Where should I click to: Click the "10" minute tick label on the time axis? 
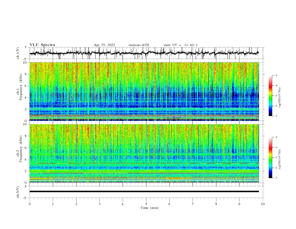tap(263, 204)
